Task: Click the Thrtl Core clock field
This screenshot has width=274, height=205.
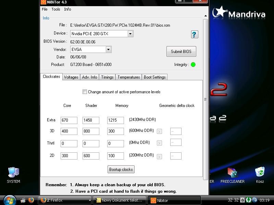Action: pyautogui.click(x=69, y=143)
